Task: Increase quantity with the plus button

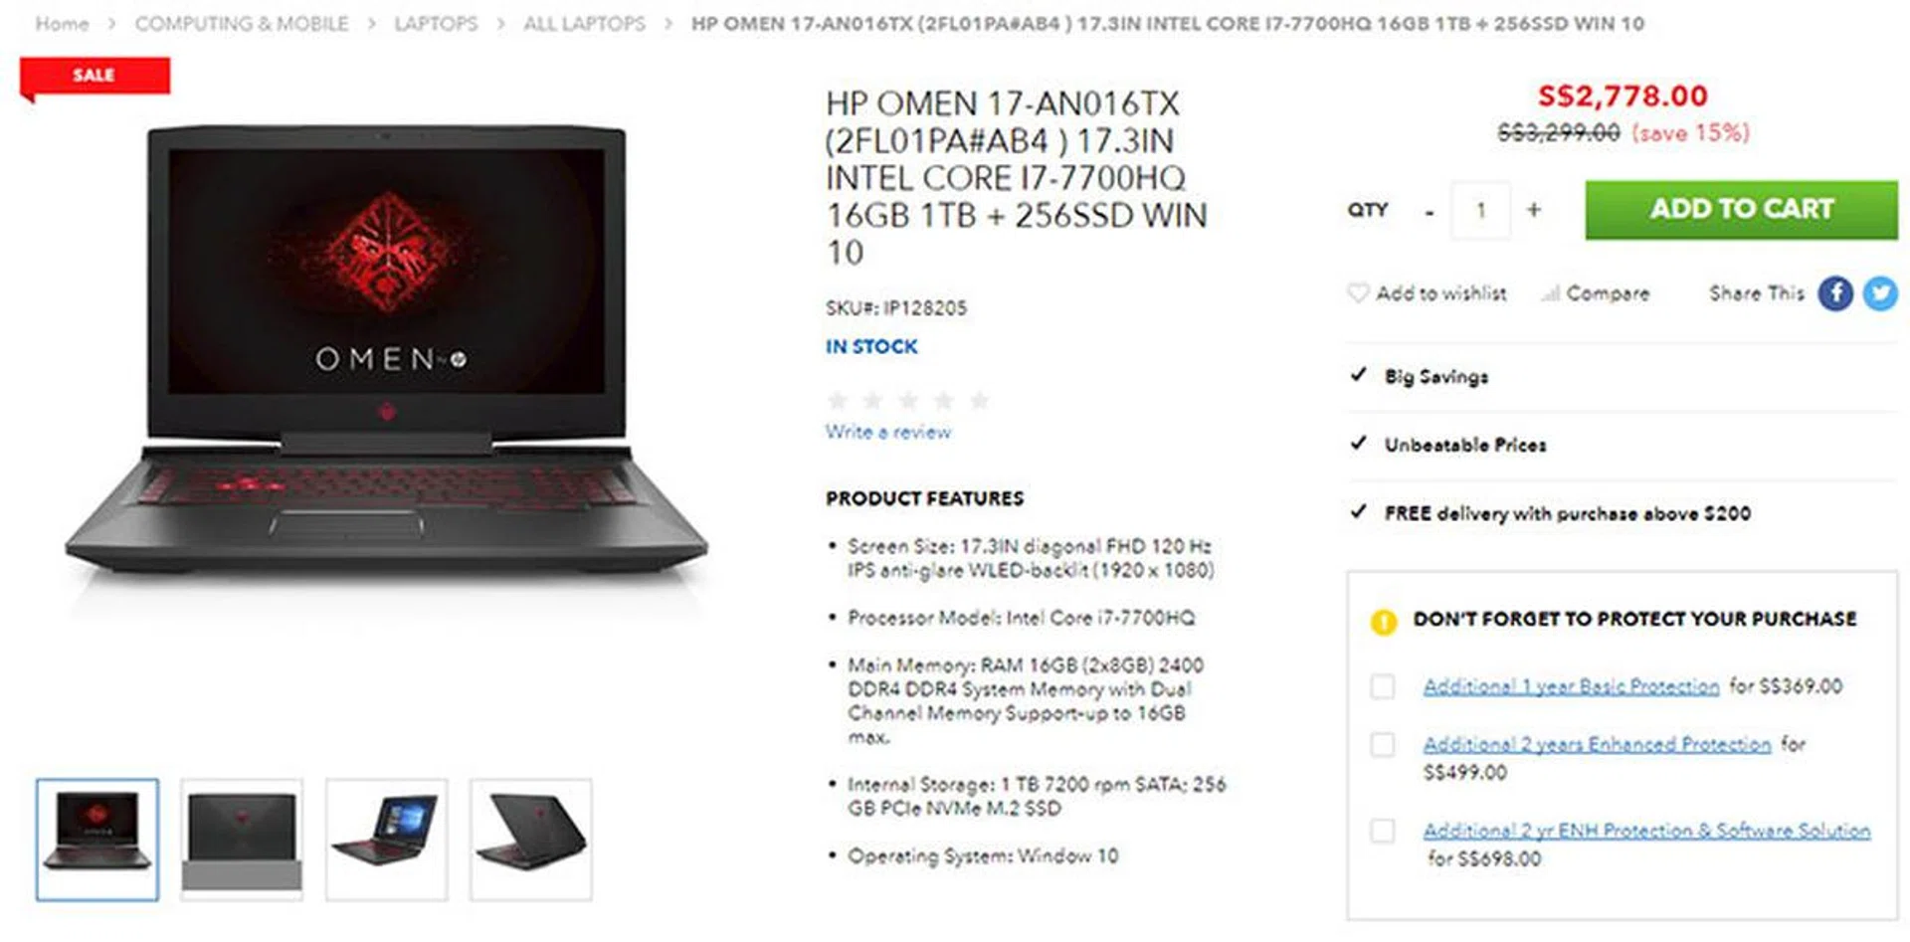Action: click(x=1533, y=210)
